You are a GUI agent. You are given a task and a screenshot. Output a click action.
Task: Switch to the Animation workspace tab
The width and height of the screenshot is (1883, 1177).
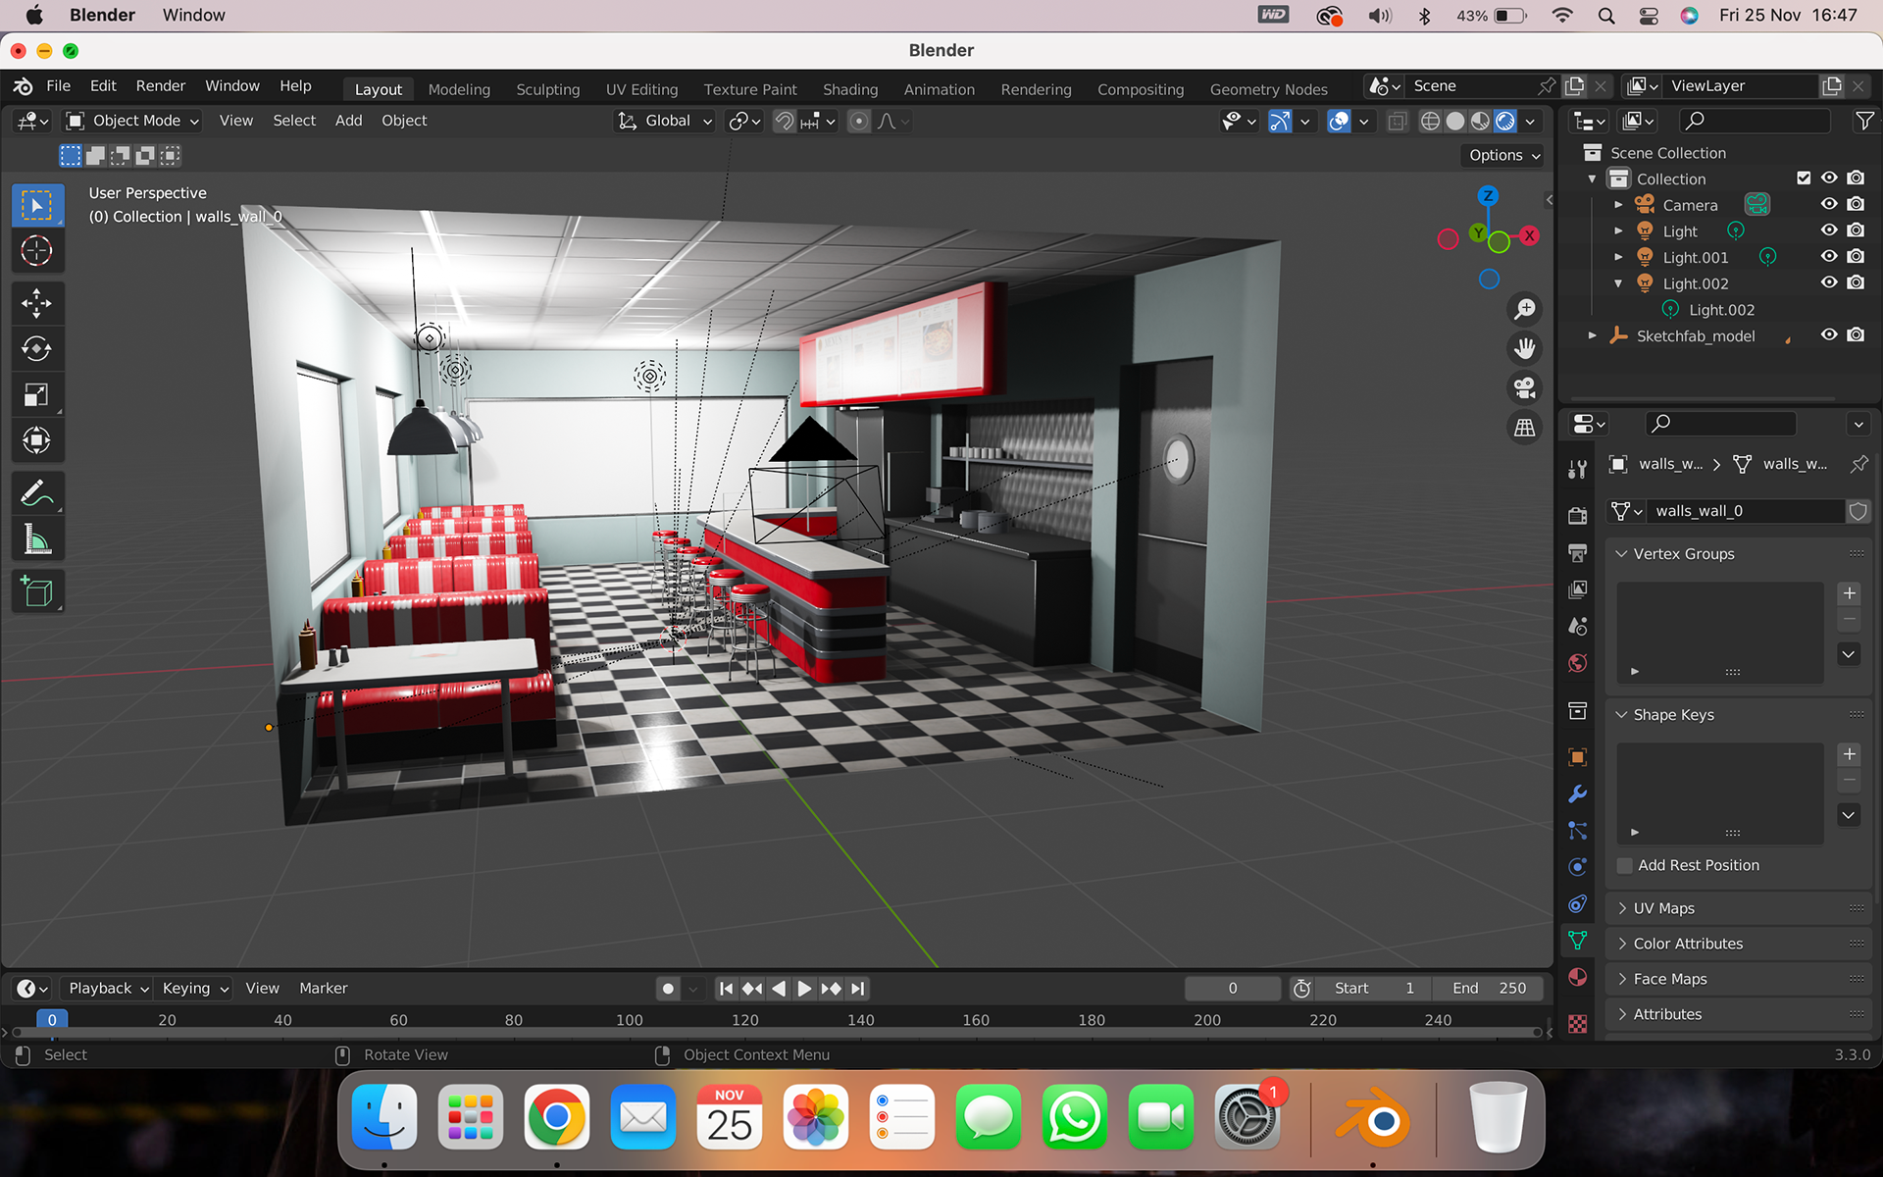tap(939, 89)
